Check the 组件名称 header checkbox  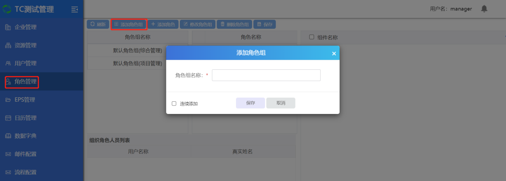pyautogui.click(x=312, y=37)
